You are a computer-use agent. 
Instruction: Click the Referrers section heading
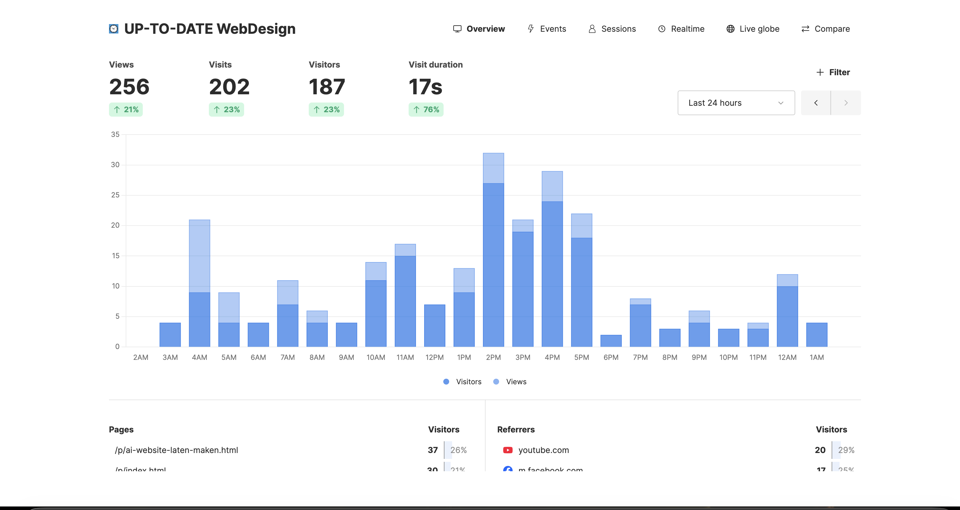point(516,430)
